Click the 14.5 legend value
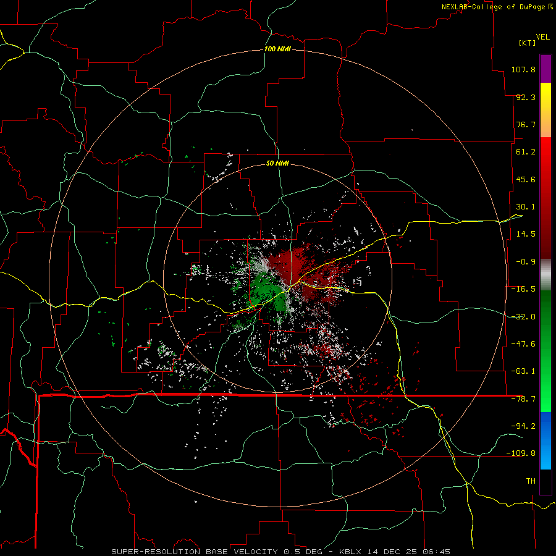Image resolution: width=556 pixels, height=556 pixels. click(x=526, y=234)
